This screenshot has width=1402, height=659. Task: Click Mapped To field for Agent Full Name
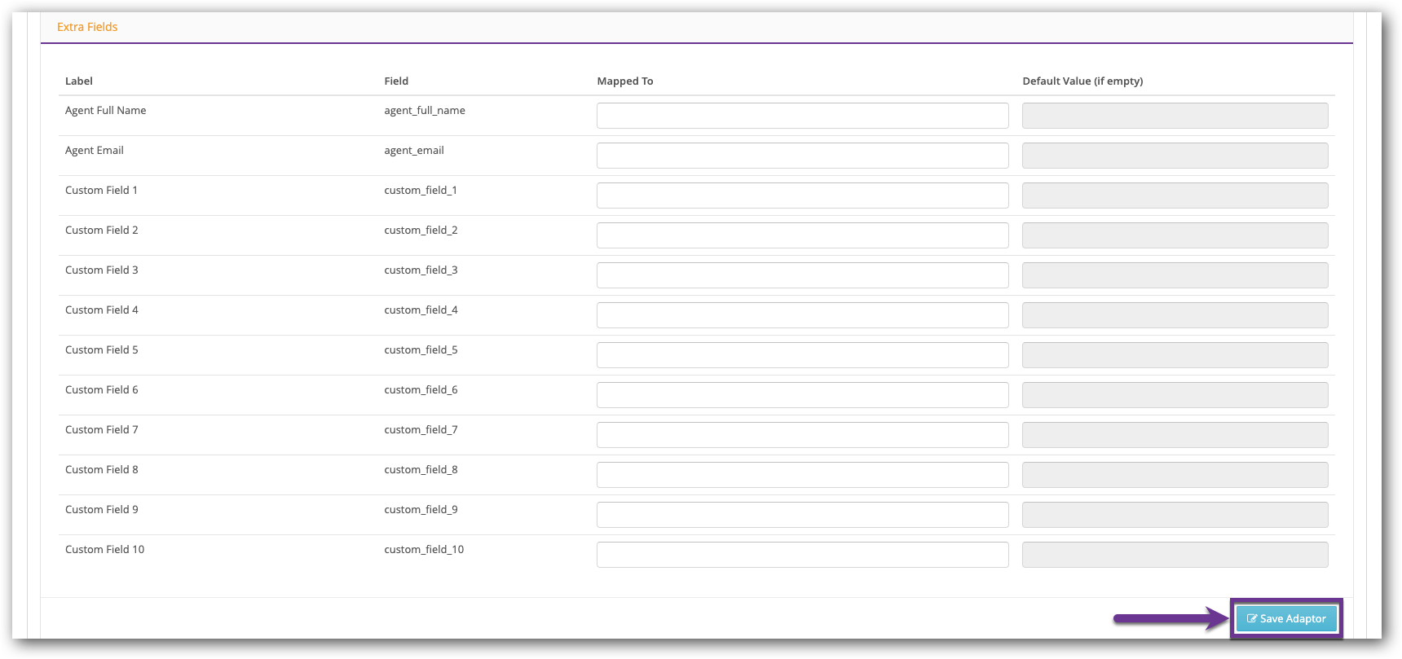tap(803, 116)
